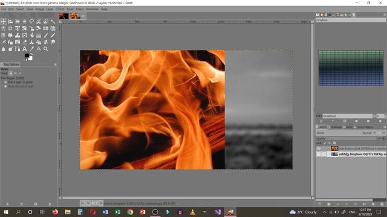Toggle link box on ashley bingham layer

coord(324,154)
